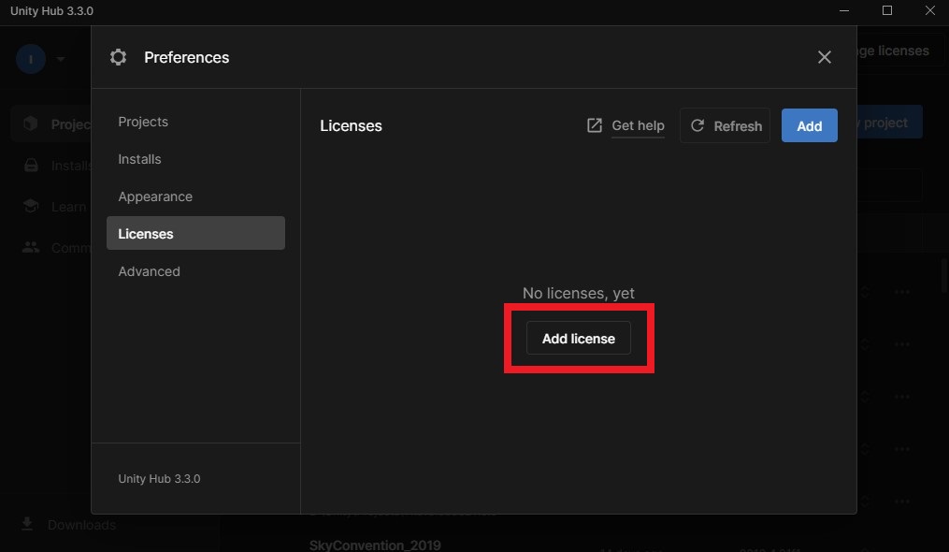
Task: Click the projects list vertical scrollbar
Action: [942, 276]
